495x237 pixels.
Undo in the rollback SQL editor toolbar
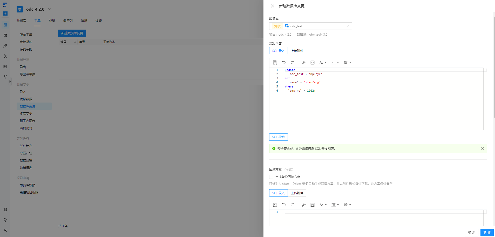[284, 205]
